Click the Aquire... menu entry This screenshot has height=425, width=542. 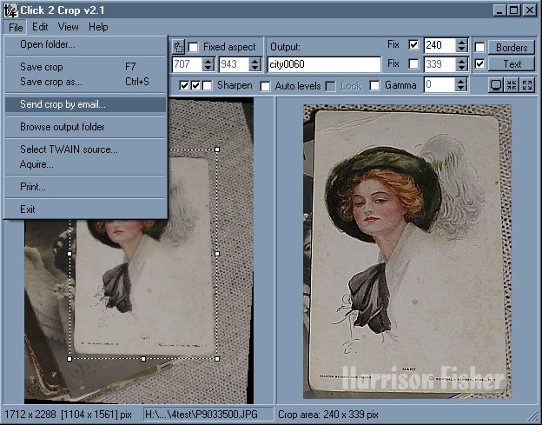coord(85,164)
